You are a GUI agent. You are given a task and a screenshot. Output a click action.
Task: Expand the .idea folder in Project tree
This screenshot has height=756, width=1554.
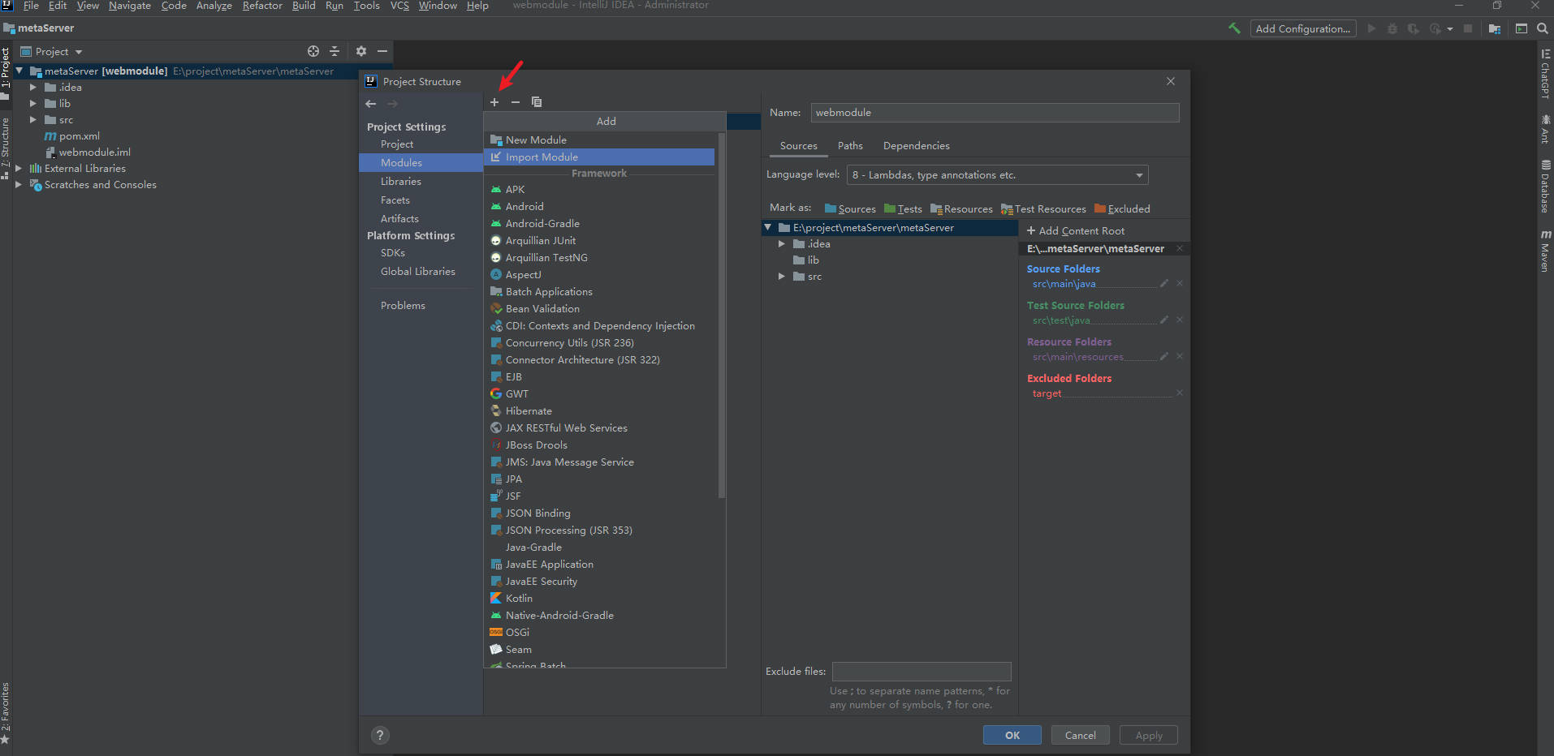[x=33, y=87]
